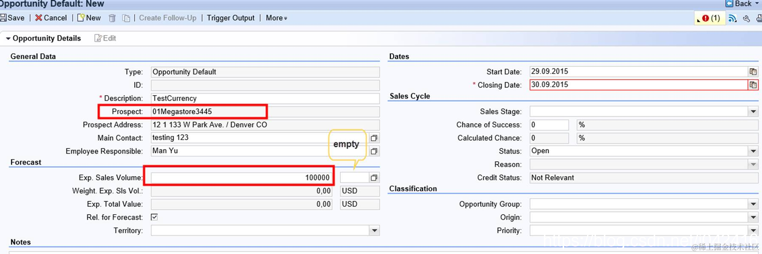Open value help for Employee Responsible

[x=374, y=151]
